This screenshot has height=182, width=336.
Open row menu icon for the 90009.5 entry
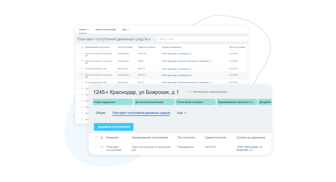(82, 61)
